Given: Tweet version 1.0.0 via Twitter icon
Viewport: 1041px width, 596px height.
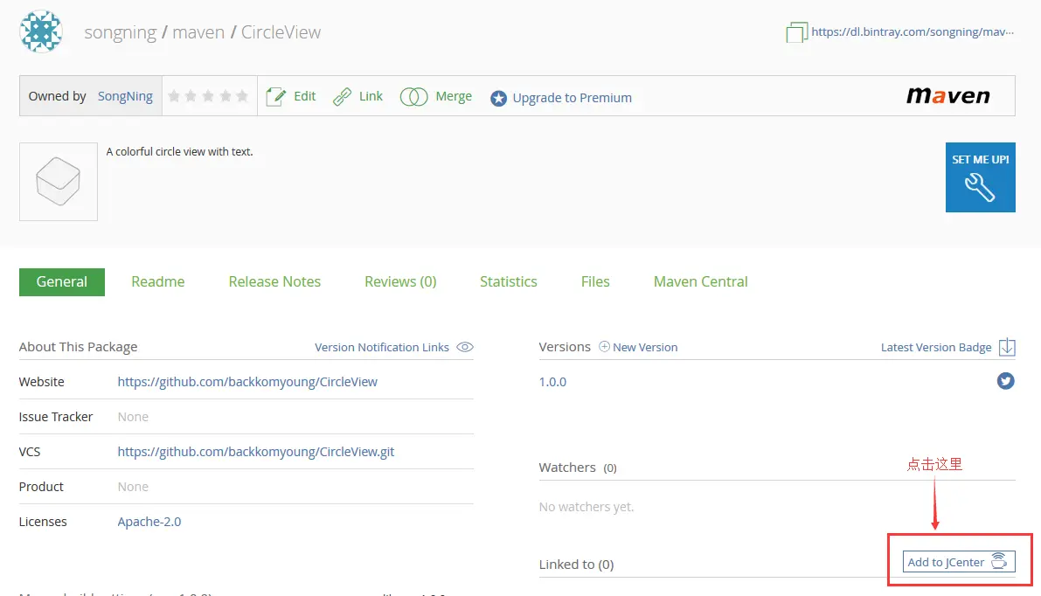Looking at the screenshot, I should pyautogui.click(x=1006, y=381).
